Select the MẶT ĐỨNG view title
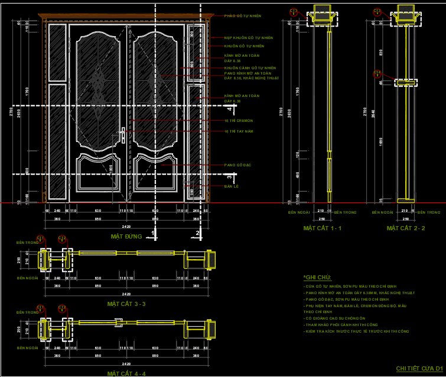Screen dimensions: 446x377 click(x=126, y=236)
